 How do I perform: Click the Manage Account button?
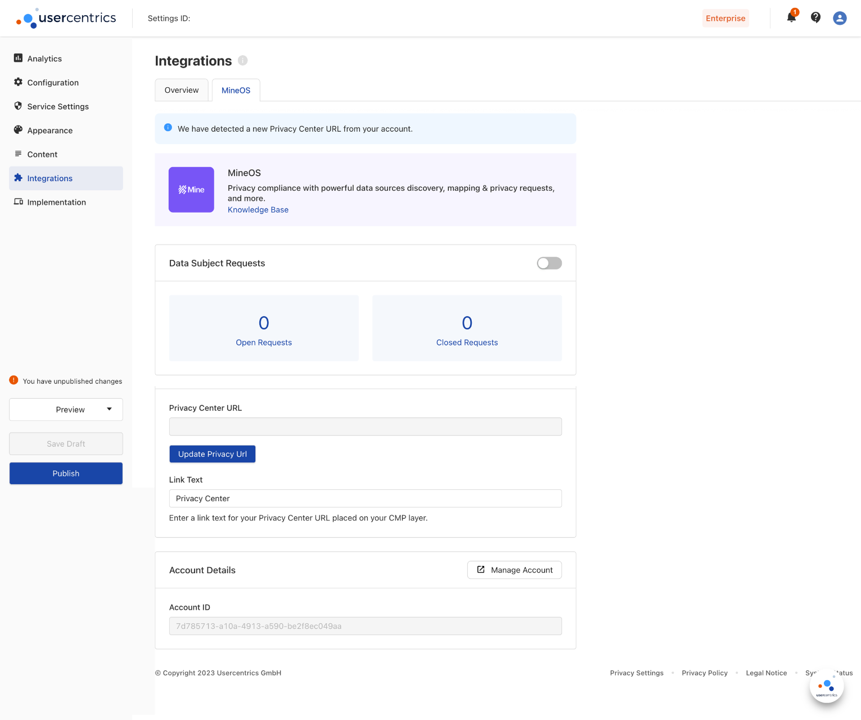click(x=515, y=570)
